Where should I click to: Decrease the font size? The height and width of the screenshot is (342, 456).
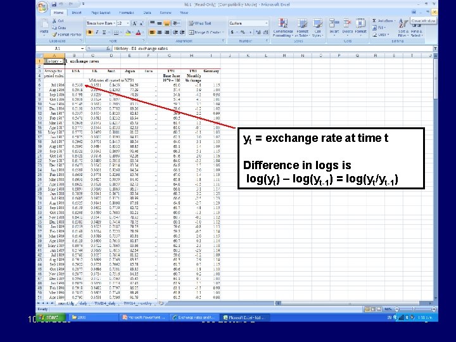pos(141,23)
